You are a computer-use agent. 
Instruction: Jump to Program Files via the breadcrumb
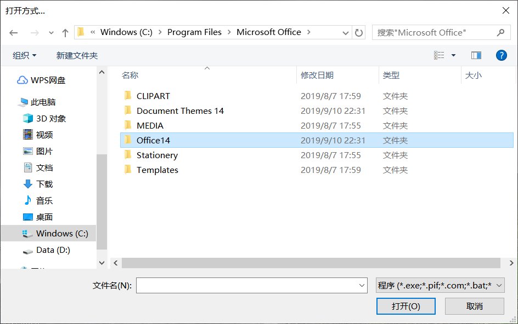(x=194, y=32)
